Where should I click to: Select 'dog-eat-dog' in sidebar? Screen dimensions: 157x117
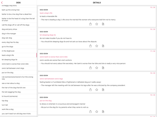[x=18, y=38]
